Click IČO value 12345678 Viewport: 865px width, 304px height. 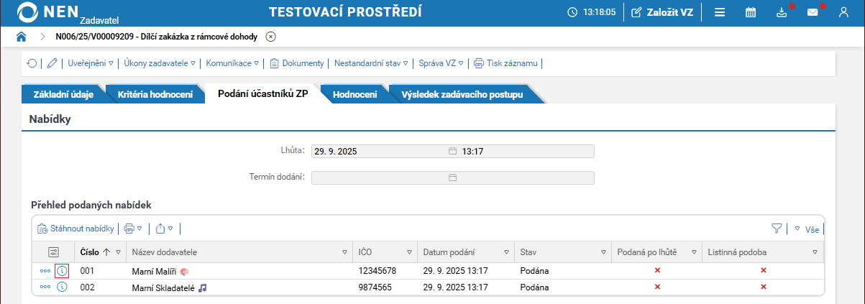click(x=377, y=271)
